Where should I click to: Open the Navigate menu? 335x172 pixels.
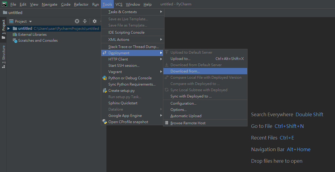pos(50,4)
